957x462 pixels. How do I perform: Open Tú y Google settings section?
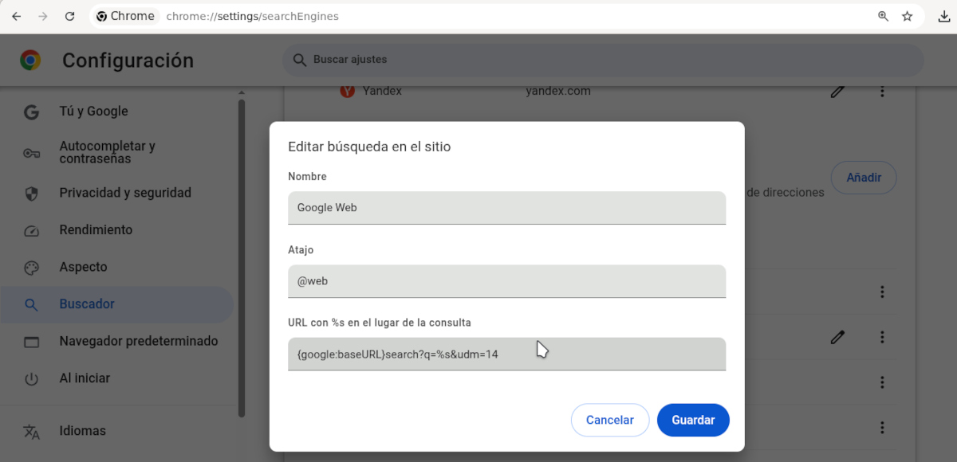(93, 112)
